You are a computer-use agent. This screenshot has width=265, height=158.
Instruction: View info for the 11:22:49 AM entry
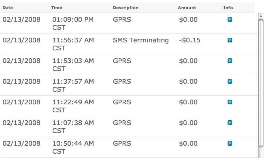[230, 102]
